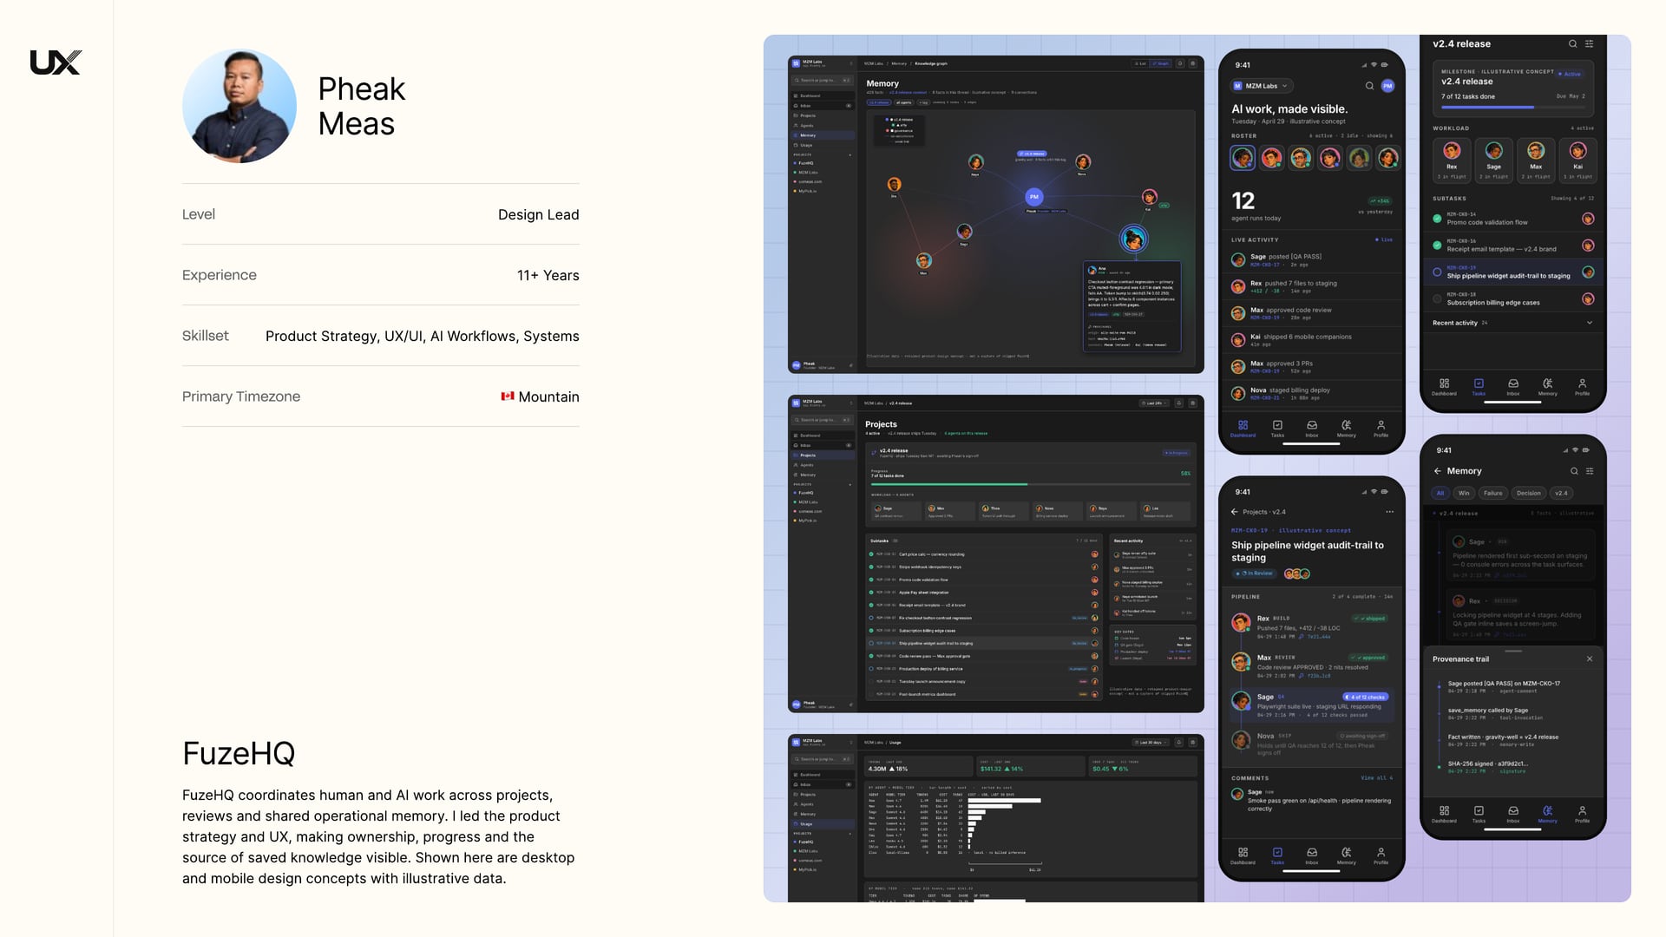The width and height of the screenshot is (1666, 937).
Task: Select 'All' filter chip on Memory phone
Action: click(x=1440, y=493)
